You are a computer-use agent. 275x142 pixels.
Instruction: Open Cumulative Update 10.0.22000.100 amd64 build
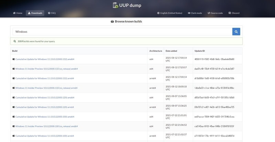click(x=45, y=117)
